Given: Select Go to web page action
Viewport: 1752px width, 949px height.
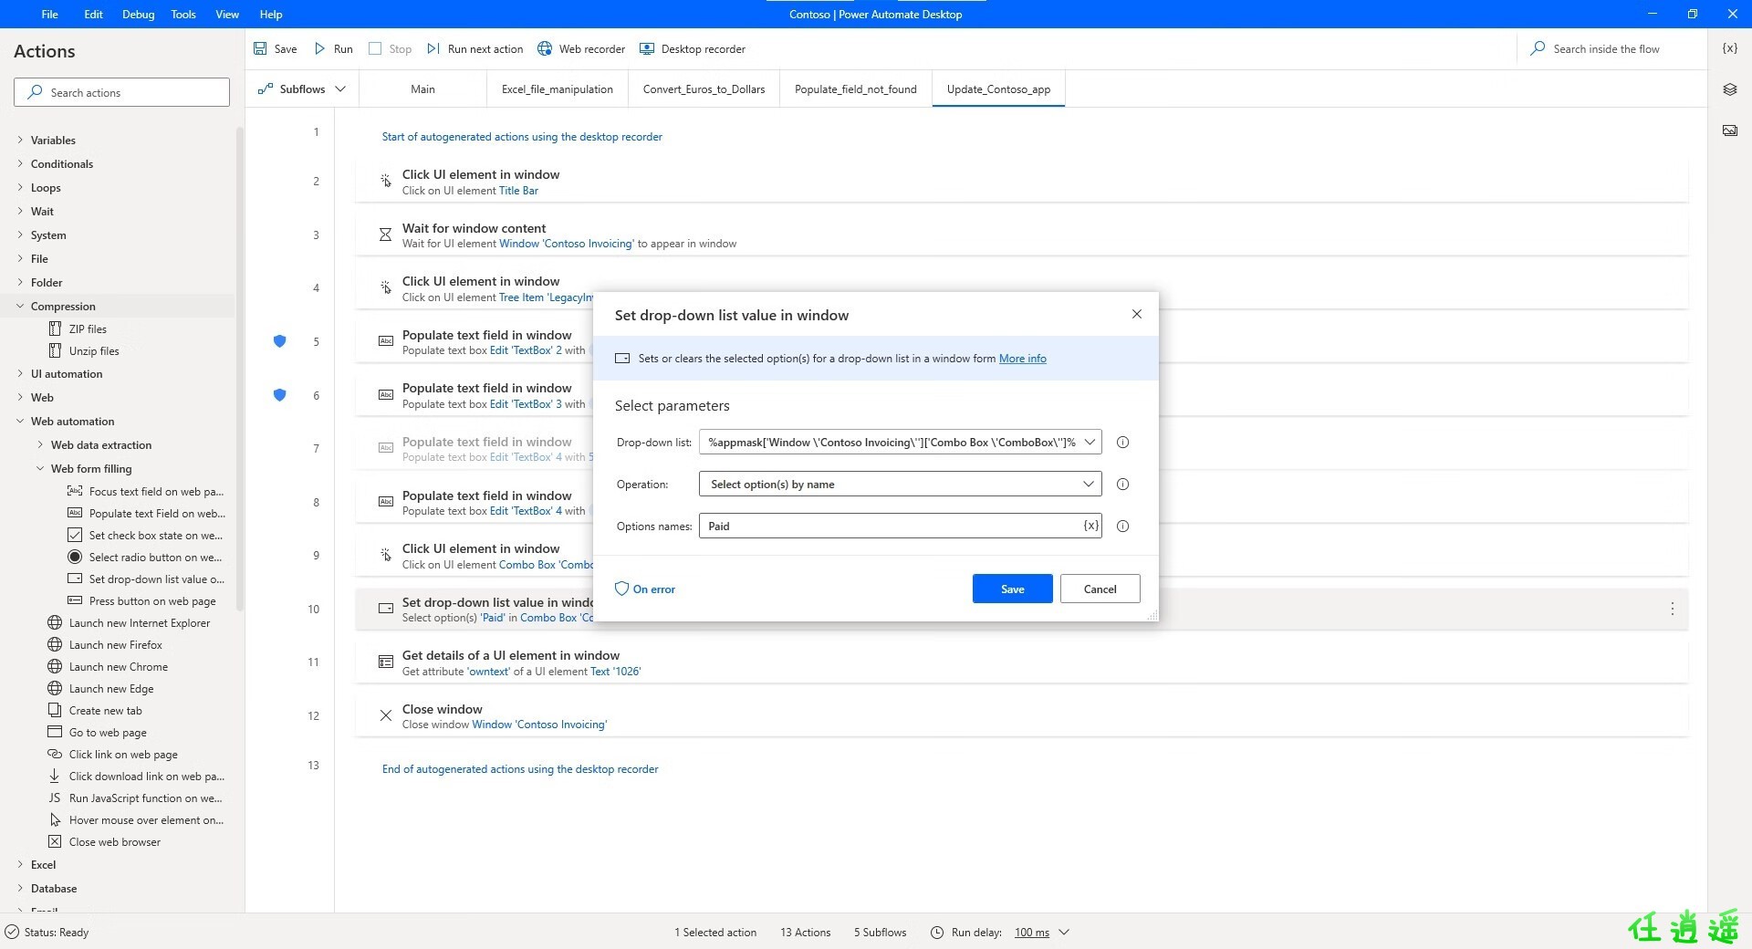Looking at the screenshot, I should 97,733.
